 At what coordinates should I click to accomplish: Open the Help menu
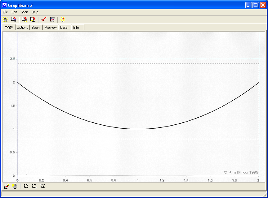[x=35, y=12]
